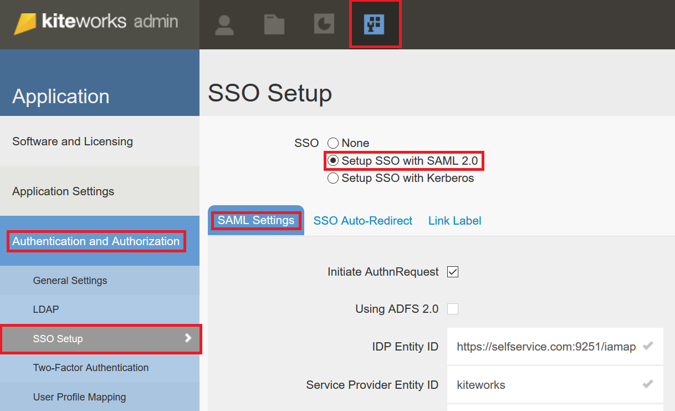The image size is (675, 411).
Task: Open Application Settings menu
Action: pyautogui.click(x=100, y=191)
